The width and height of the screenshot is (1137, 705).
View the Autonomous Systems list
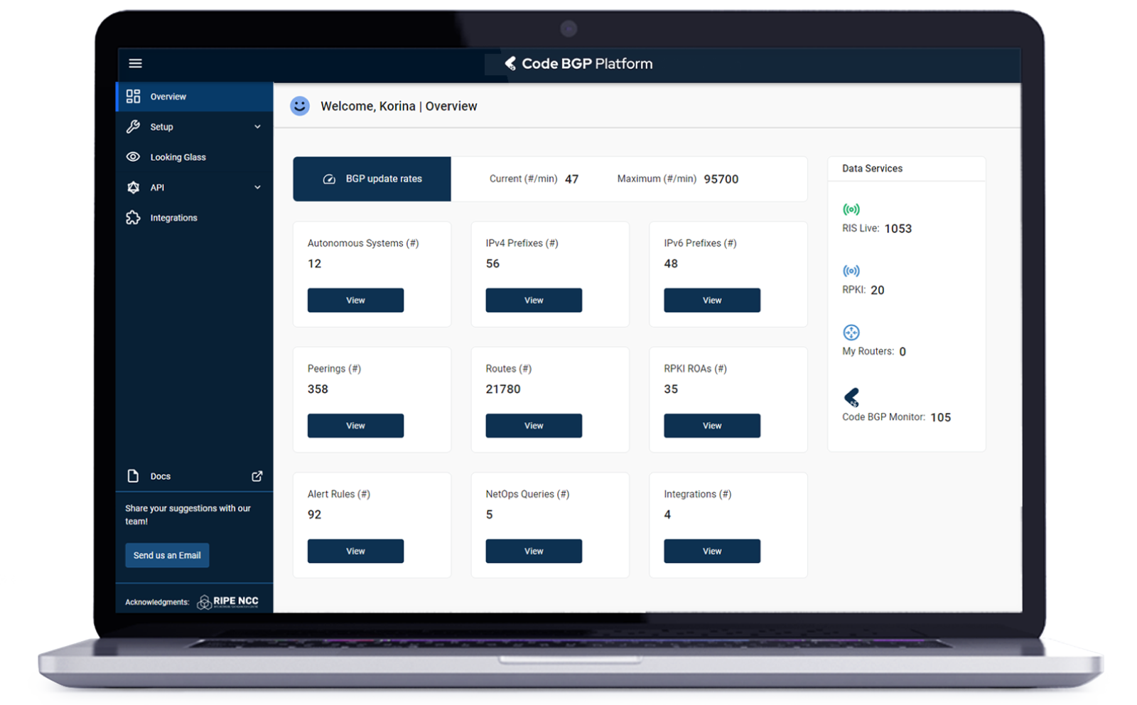355,301
